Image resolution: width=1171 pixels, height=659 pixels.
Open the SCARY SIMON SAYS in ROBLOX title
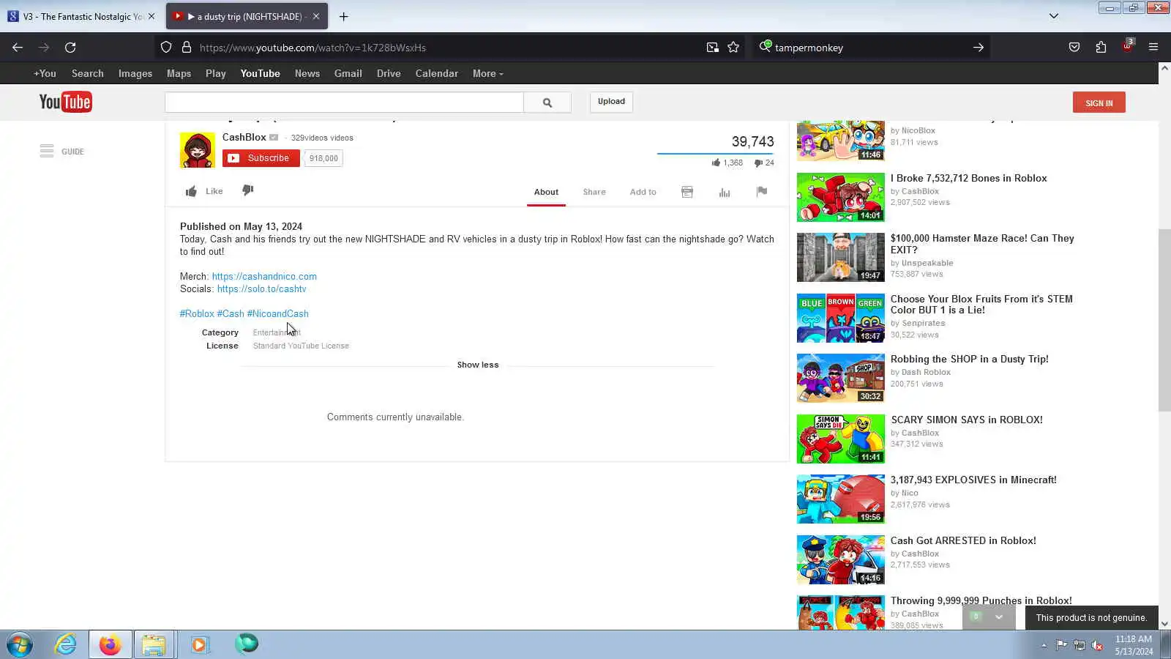coord(967,420)
